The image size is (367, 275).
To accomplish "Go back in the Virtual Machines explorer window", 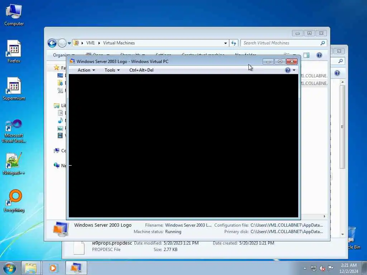I will [52, 43].
